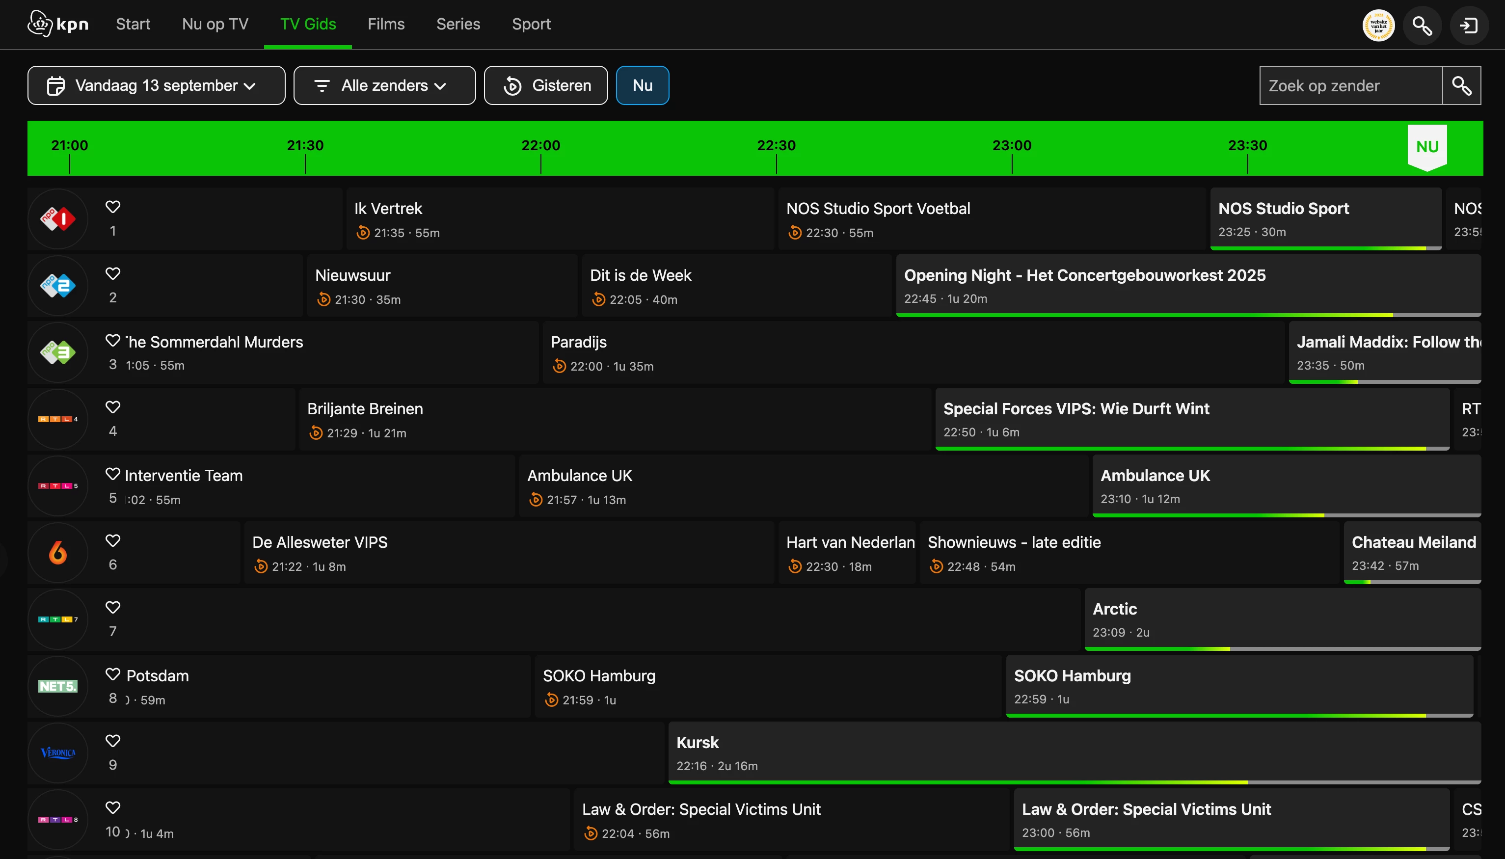
Task: Click the Zoek op zender field
Action: pyautogui.click(x=1350, y=85)
